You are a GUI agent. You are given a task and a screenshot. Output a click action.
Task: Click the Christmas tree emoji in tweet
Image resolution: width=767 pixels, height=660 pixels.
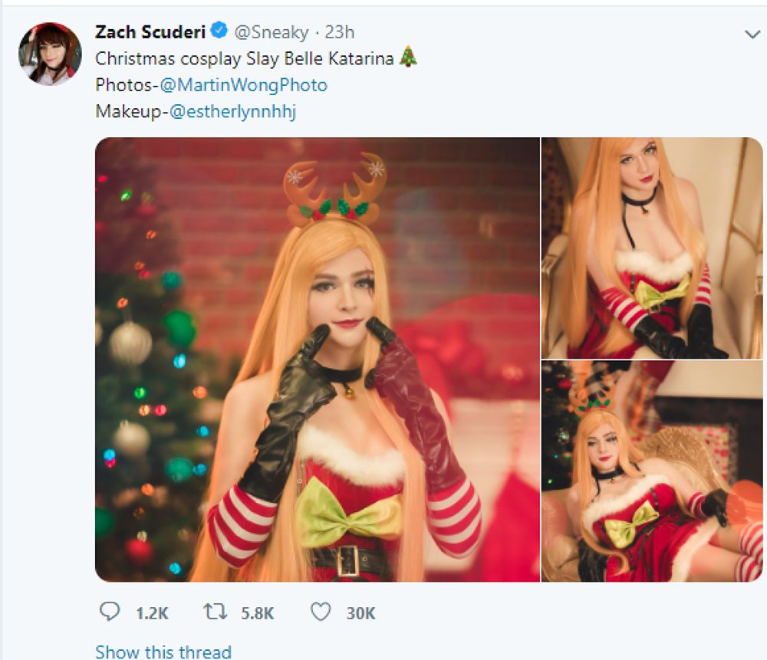click(409, 58)
